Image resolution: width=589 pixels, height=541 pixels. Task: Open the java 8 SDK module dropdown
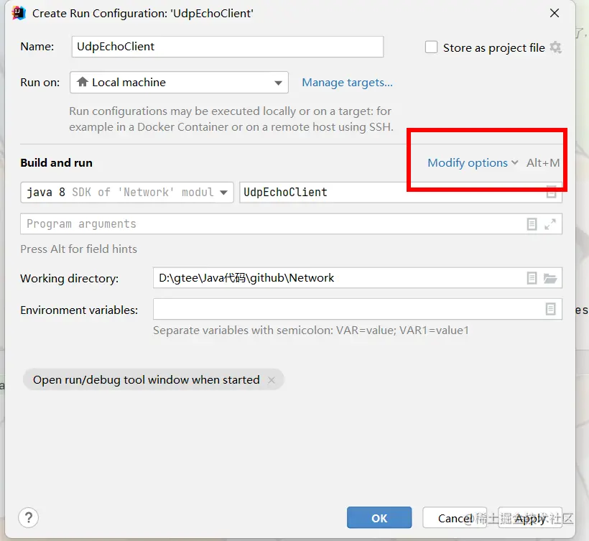click(x=127, y=193)
